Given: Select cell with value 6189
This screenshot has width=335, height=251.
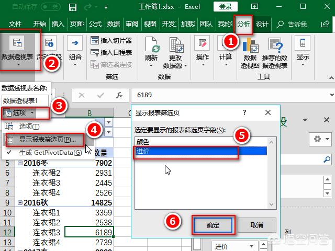Looking at the screenshot, I should click(89, 232).
